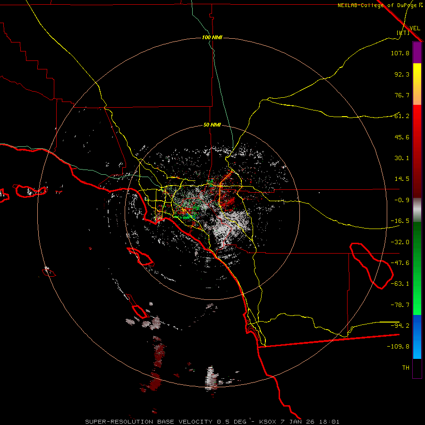The image size is (425, 425).
Task: Click the -63.1 velocity scale value
Action: pyautogui.click(x=400, y=284)
